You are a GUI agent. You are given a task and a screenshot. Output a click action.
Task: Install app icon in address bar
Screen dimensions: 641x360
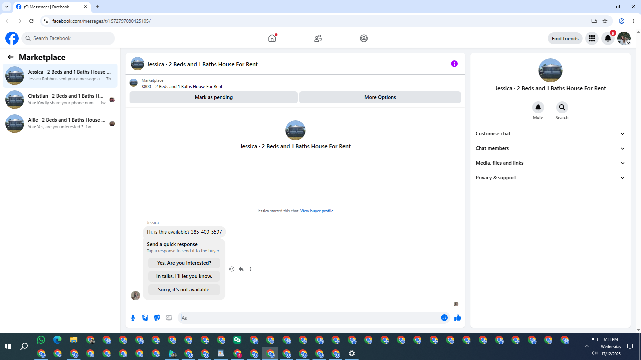click(x=594, y=21)
